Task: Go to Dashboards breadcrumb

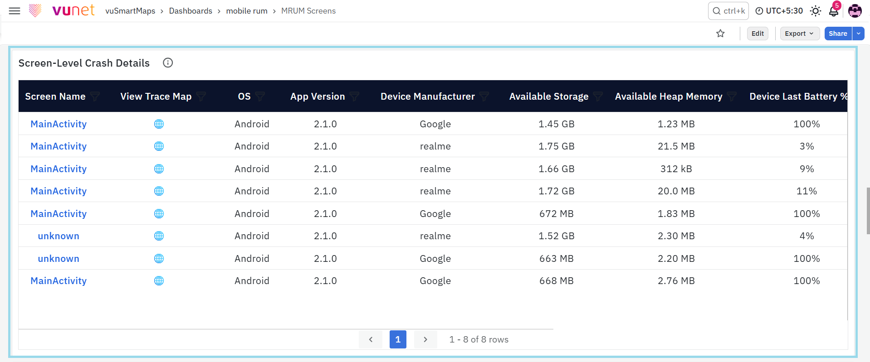Action: pyautogui.click(x=191, y=11)
